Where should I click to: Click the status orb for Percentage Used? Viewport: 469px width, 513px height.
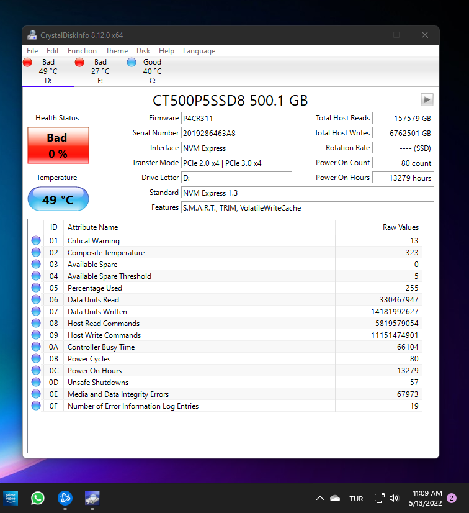[36, 288]
